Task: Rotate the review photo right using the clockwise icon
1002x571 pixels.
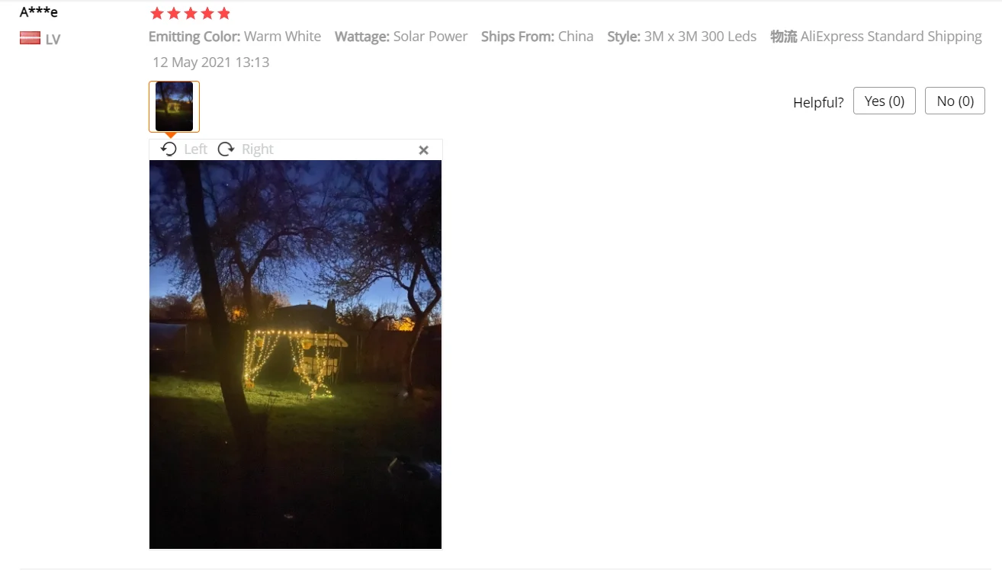Action: coord(226,149)
